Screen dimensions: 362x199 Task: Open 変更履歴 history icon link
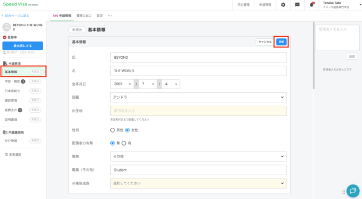13,155
